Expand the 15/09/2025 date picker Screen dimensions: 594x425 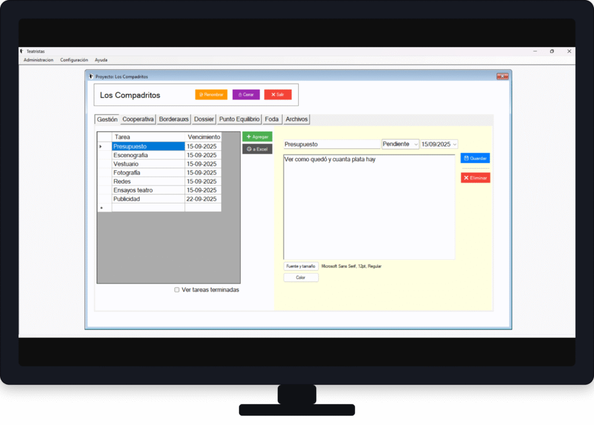[454, 144]
